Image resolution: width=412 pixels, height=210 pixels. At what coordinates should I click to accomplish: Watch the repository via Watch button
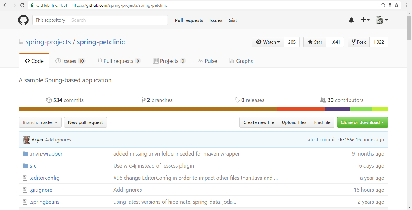click(268, 42)
